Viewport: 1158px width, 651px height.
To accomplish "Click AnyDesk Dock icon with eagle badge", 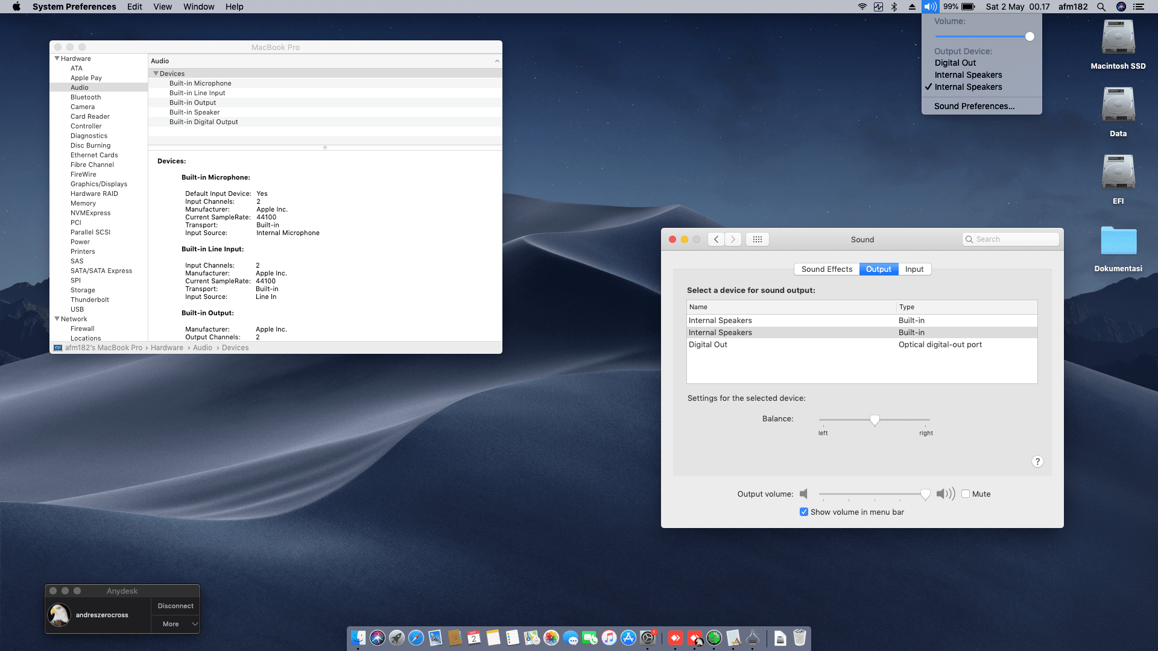I will click(695, 638).
